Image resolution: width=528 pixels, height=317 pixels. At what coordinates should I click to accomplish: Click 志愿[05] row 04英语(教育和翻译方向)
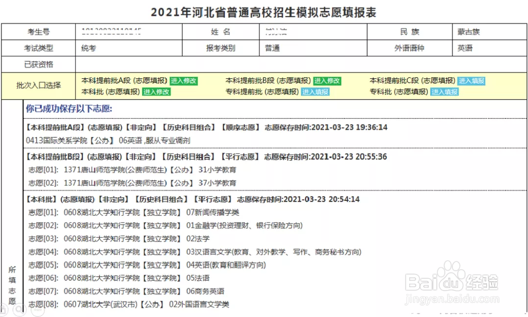coord(147,265)
